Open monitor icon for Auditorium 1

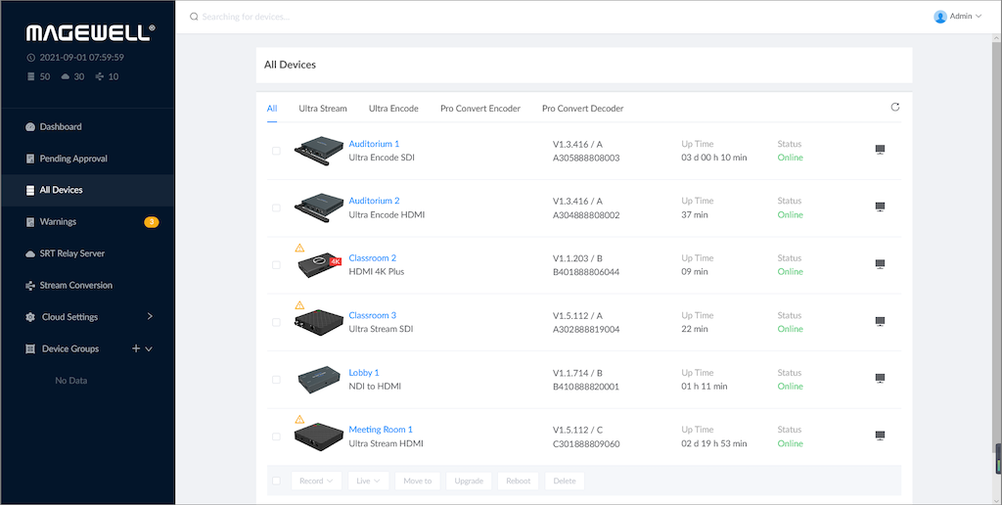(880, 150)
